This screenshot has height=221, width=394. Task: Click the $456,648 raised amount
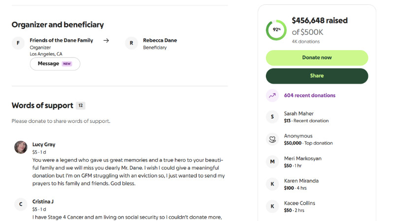tap(319, 21)
